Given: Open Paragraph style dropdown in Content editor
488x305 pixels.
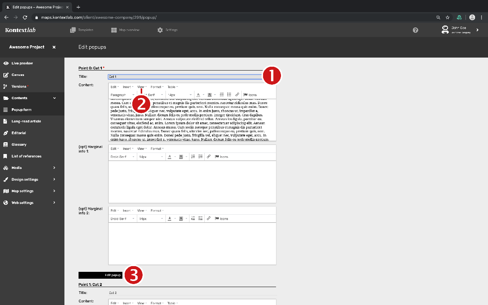Looking at the screenshot, I should [122, 95].
